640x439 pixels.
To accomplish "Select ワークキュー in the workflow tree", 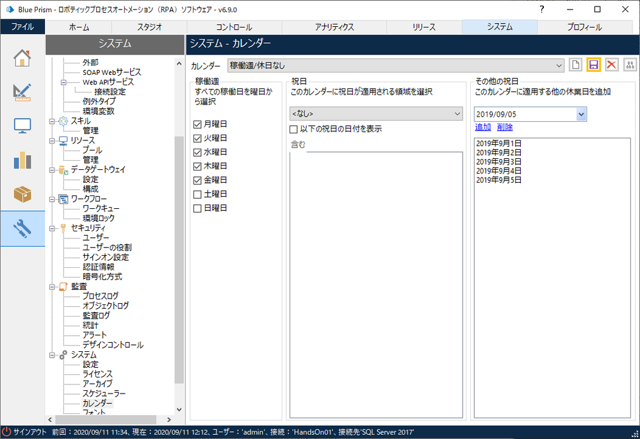I will [101, 209].
